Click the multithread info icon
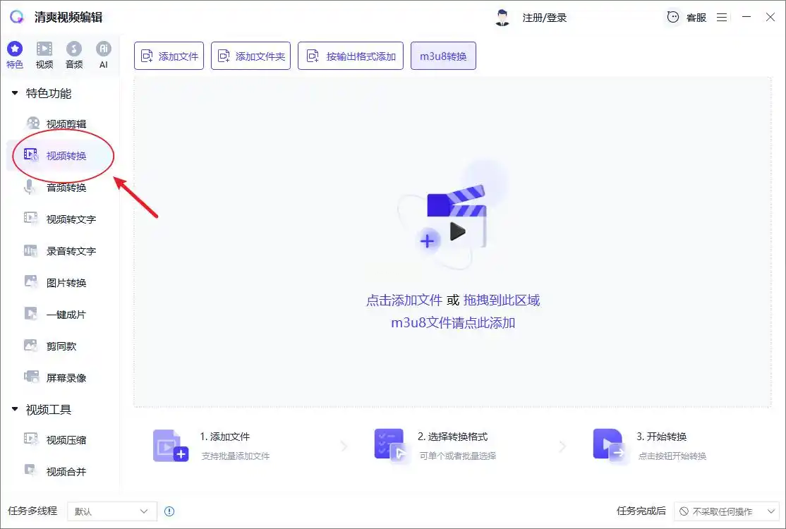Image resolution: width=786 pixels, height=529 pixels. [x=169, y=511]
